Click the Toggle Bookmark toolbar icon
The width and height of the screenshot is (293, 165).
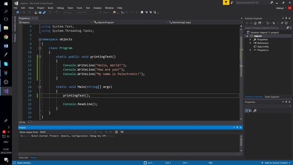tap(142, 12)
